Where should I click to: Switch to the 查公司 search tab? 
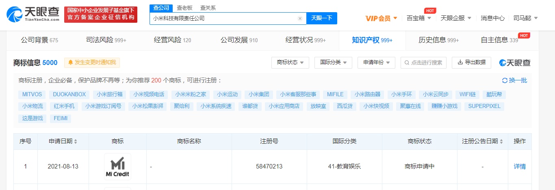point(161,8)
